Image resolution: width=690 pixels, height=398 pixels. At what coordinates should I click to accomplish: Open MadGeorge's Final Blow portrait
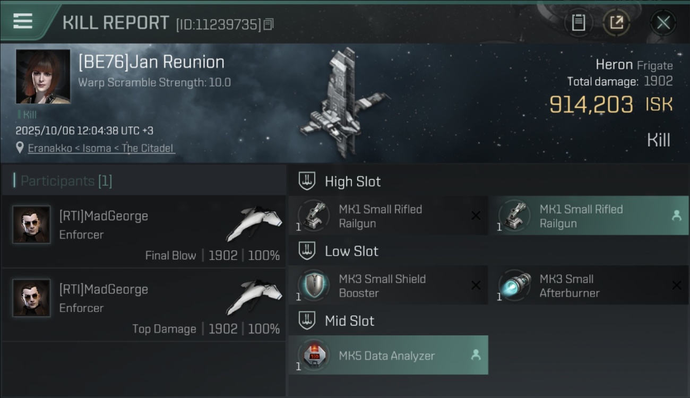(x=32, y=225)
